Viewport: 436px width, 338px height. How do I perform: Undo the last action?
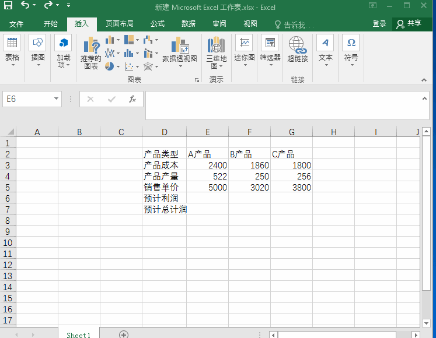click(x=25, y=5)
